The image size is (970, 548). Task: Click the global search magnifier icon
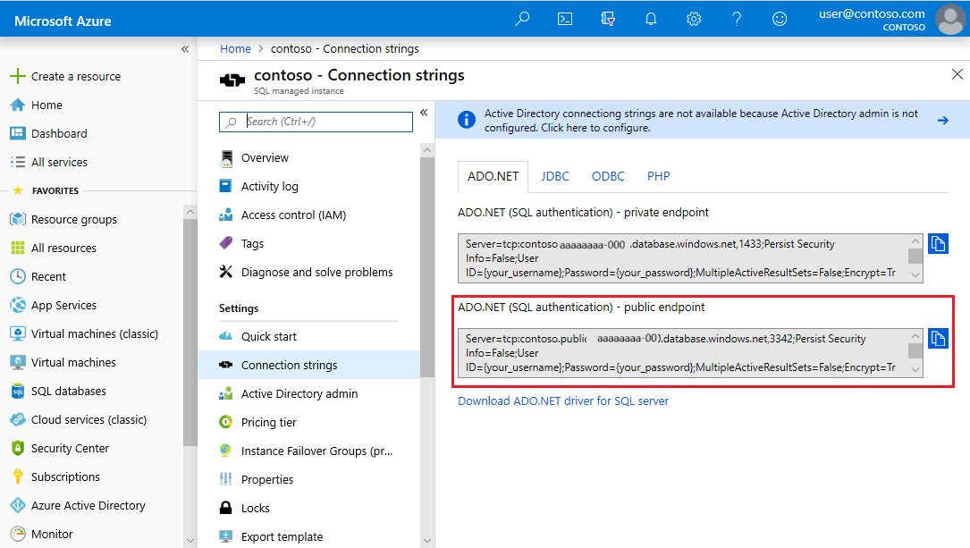coord(522,19)
